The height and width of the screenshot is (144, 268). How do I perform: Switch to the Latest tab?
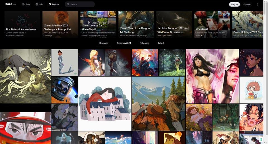[161, 43]
